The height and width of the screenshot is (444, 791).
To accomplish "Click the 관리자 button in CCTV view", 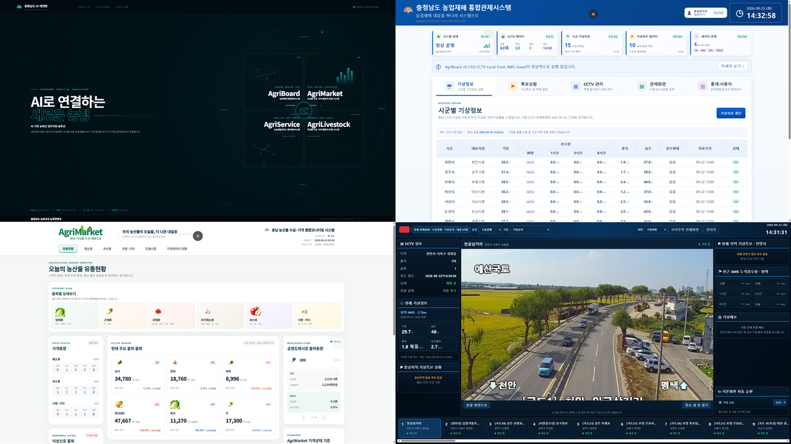I will point(711,230).
